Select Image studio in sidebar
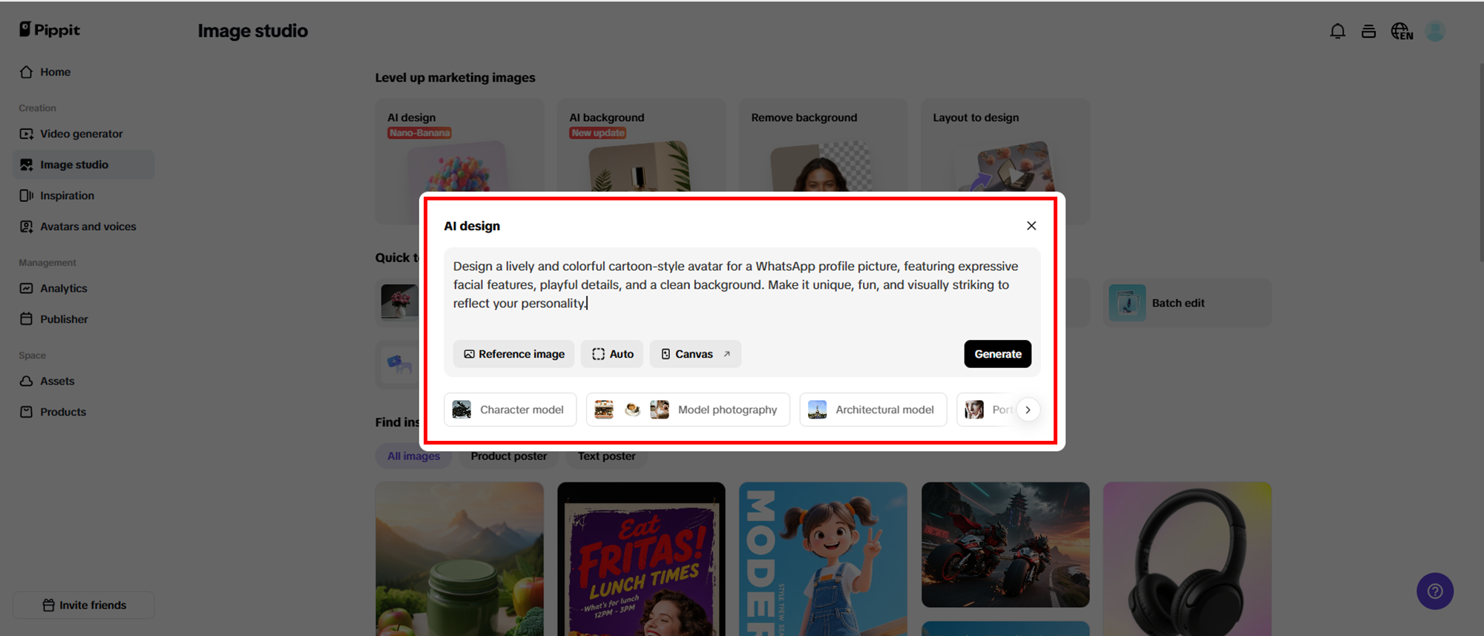 pos(83,165)
